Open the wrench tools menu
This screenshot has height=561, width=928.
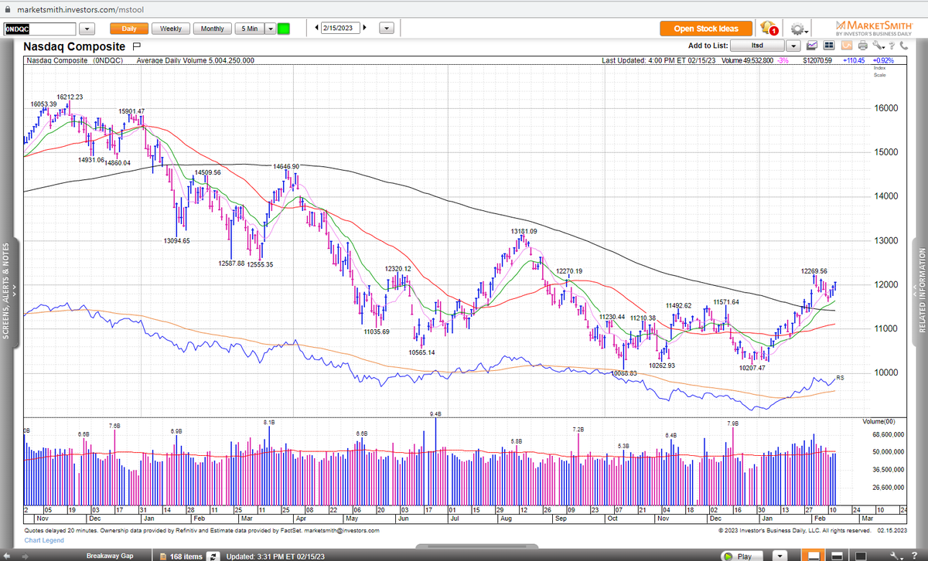(878, 46)
